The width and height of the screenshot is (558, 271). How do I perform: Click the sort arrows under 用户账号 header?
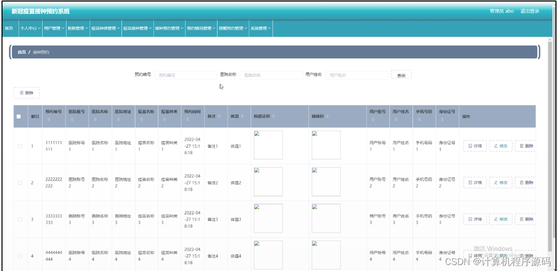click(373, 120)
